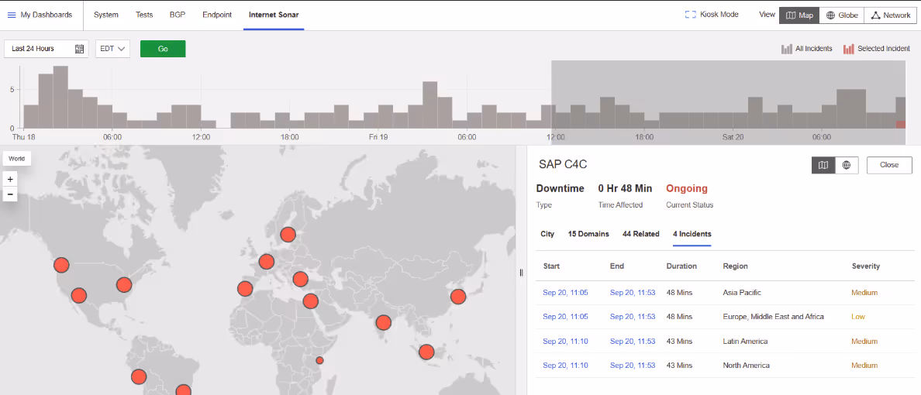Image resolution: width=921 pixels, height=395 pixels.
Task: Switch to Globe view
Action: coord(842,15)
